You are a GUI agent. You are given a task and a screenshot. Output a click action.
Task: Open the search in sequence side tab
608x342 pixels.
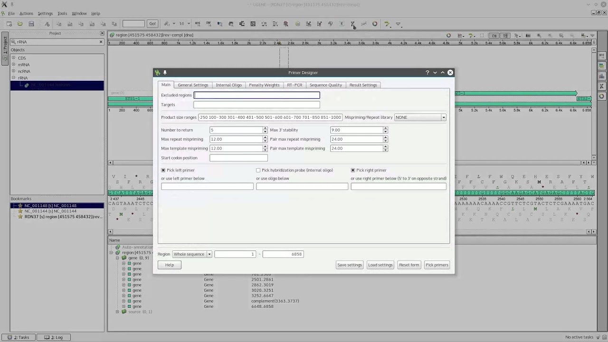pyautogui.click(x=601, y=56)
